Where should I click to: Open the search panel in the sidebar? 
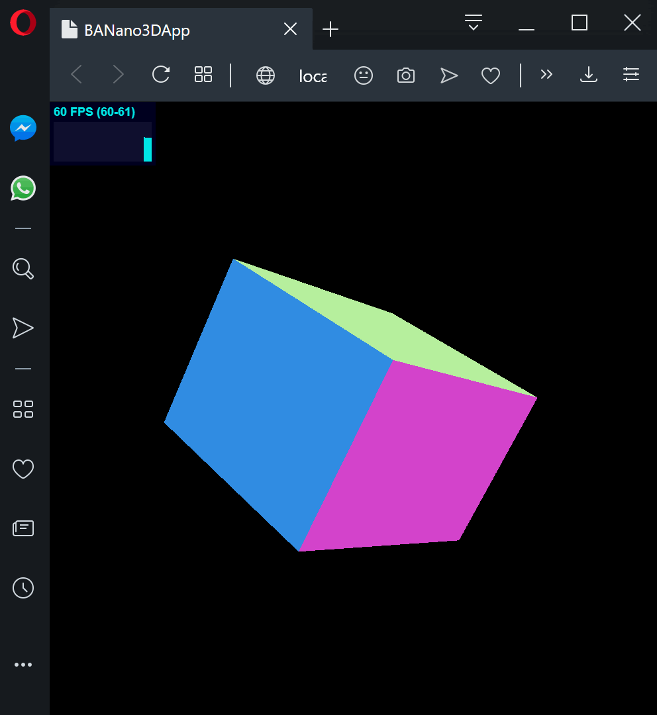coord(23,269)
